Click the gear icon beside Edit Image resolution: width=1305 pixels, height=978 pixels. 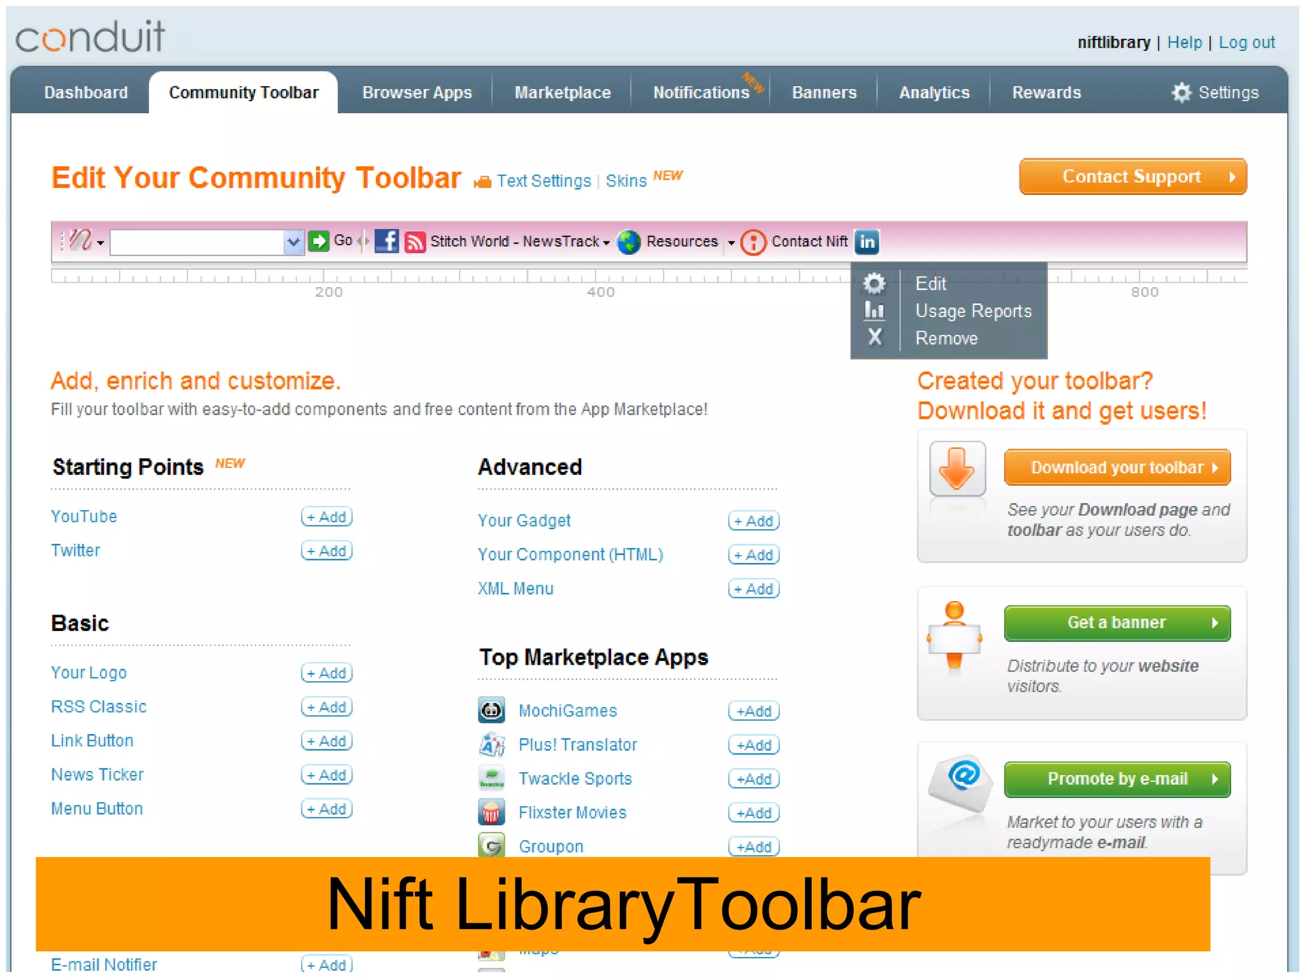(874, 283)
